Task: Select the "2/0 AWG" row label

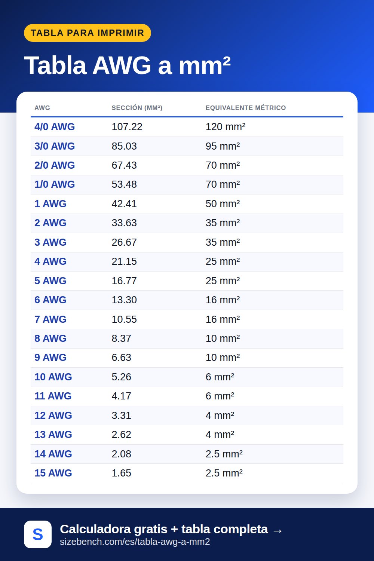Action: 55,165
